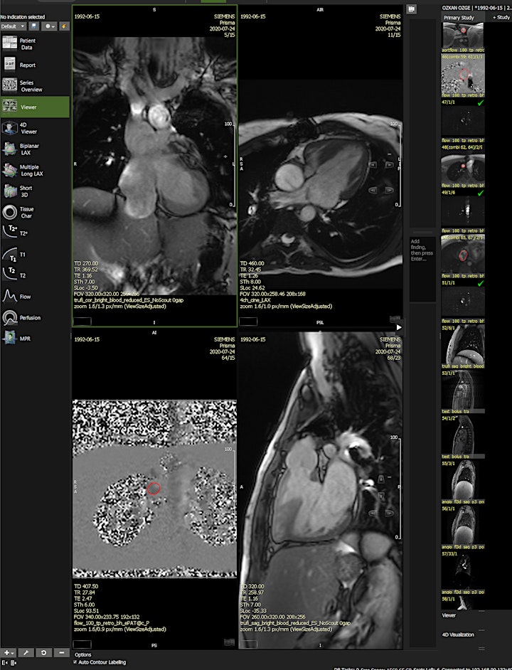Select the 48(combi 62, 64) series thumbnail
Screen dimensions: 512x670
click(463, 166)
